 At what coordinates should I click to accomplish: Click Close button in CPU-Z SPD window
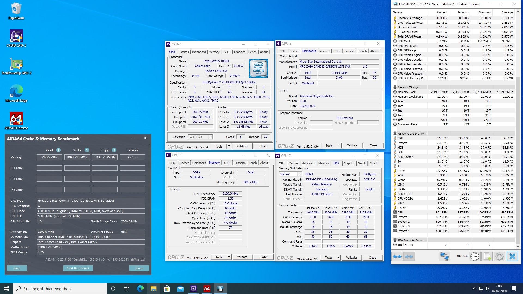click(x=372, y=258)
